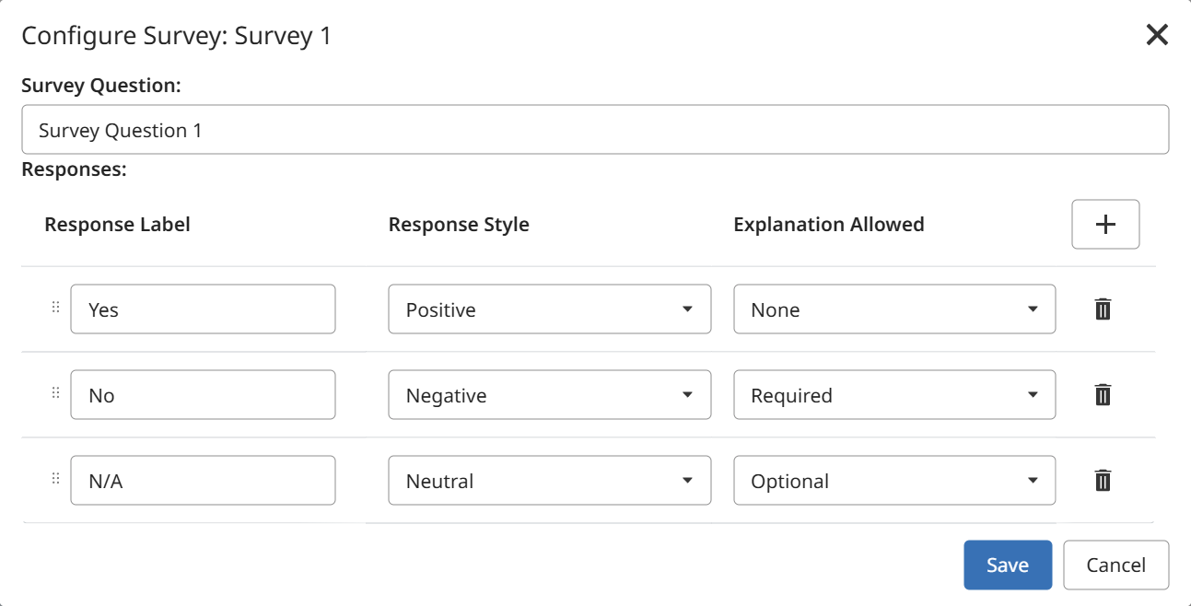Viewport: 1191px width, 606px height.
Task: Close the Configure Survey dialog
Action: click(x=1157, y=35)
